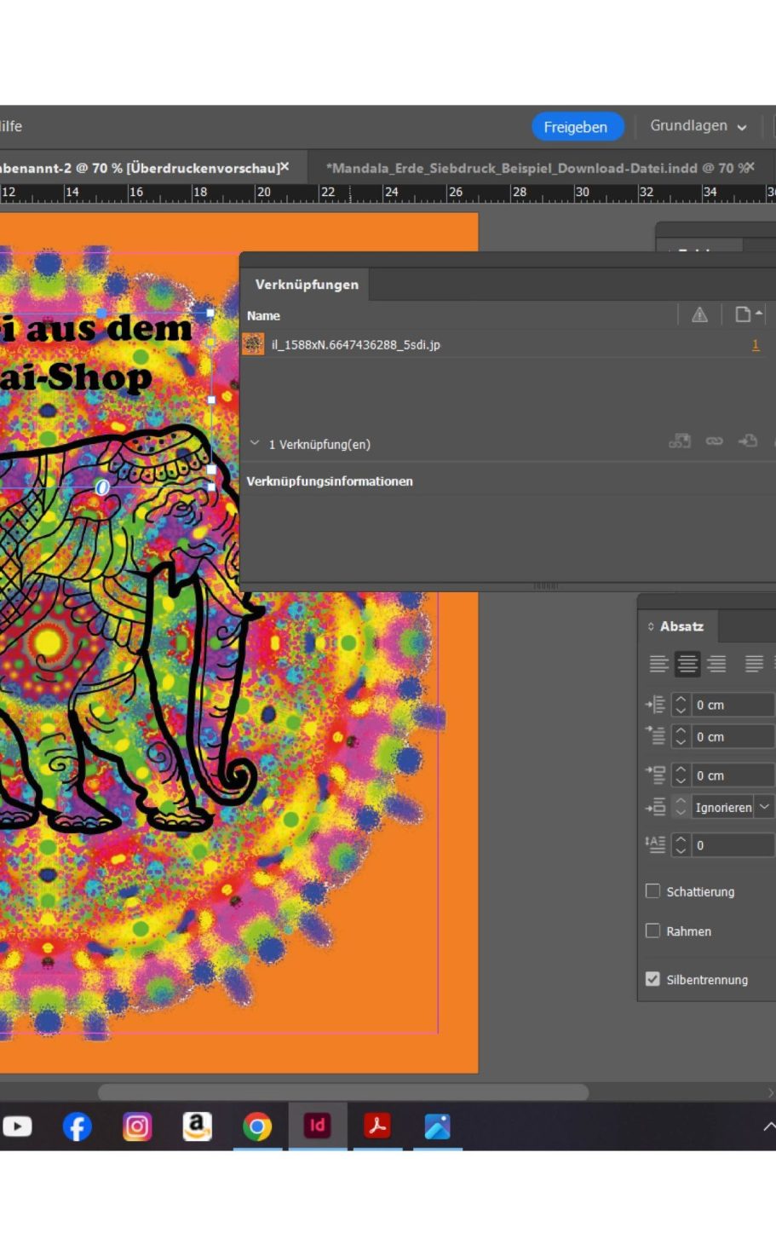Step the first line indent value

click(x=681, y=736)
